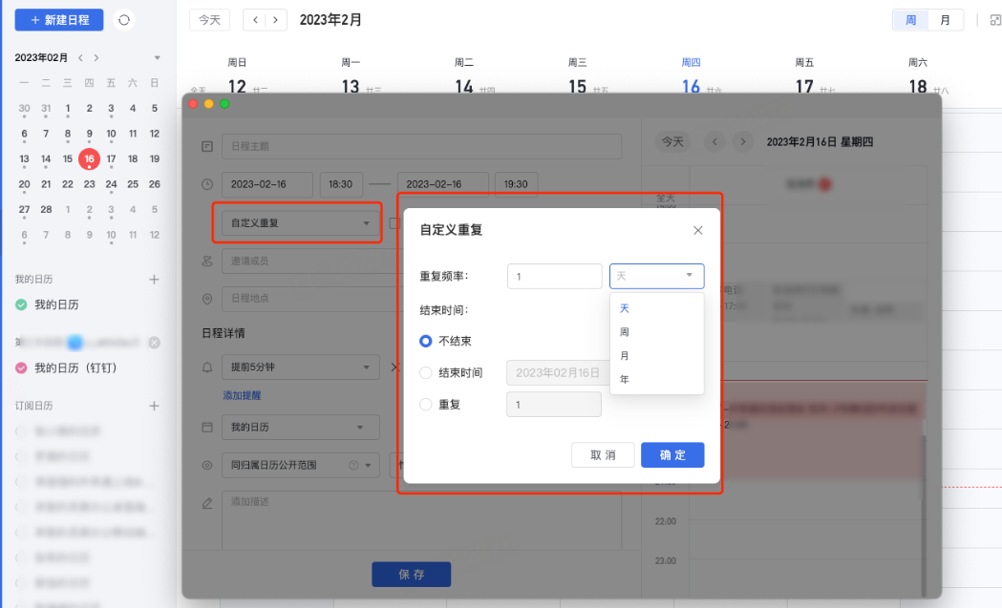Go to previous day in event panel

714,142
